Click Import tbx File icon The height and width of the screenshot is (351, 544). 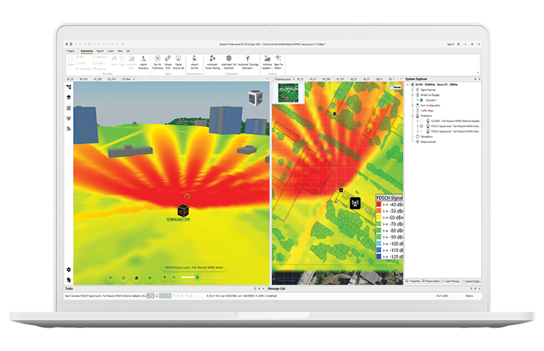tap(194, 62)
